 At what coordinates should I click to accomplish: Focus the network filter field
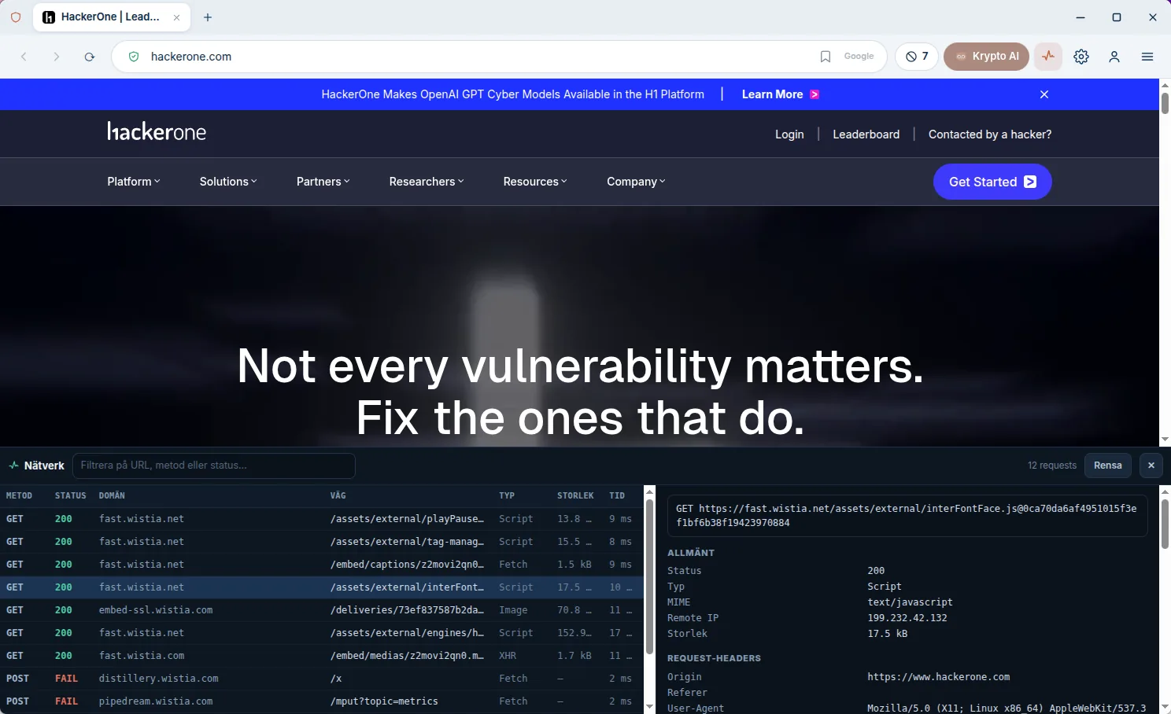(214, 466)
